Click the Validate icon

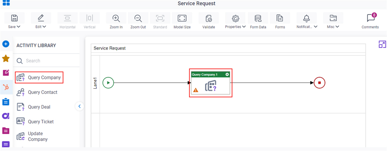click(209, 18)
